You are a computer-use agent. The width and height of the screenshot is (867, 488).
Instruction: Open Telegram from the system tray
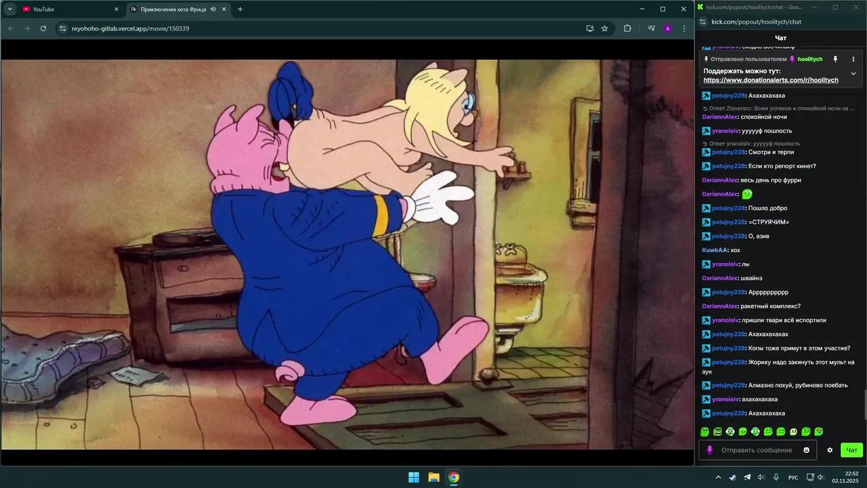747,477
